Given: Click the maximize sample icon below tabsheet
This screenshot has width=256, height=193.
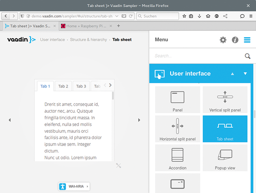Looking at the screenshot, I should pyautogui.click(x=119, y=165).
